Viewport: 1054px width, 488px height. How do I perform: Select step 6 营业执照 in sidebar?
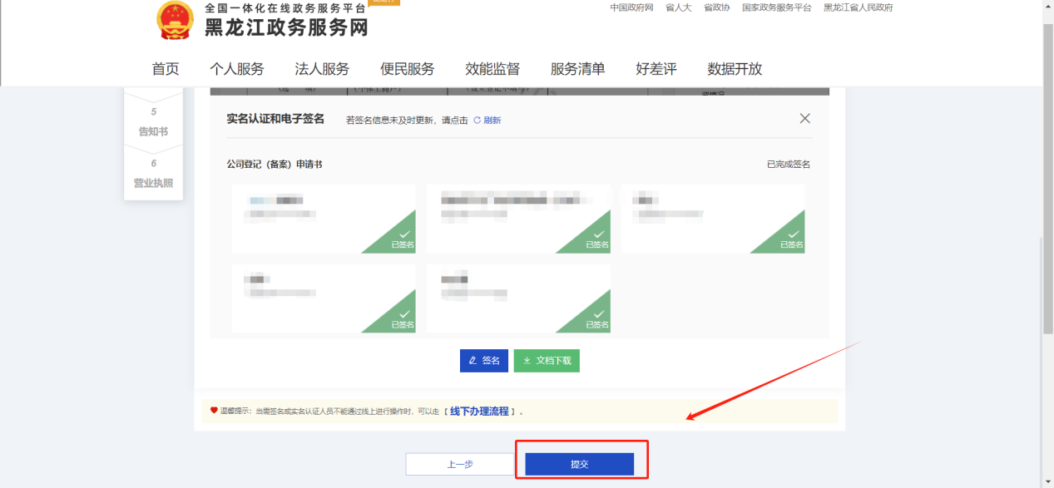click(x=153, y=175)
